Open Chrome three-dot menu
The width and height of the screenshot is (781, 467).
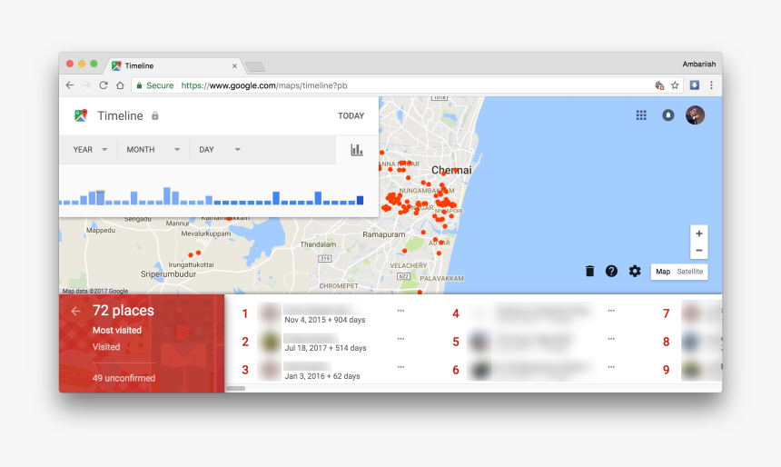[x=711, y=85]
